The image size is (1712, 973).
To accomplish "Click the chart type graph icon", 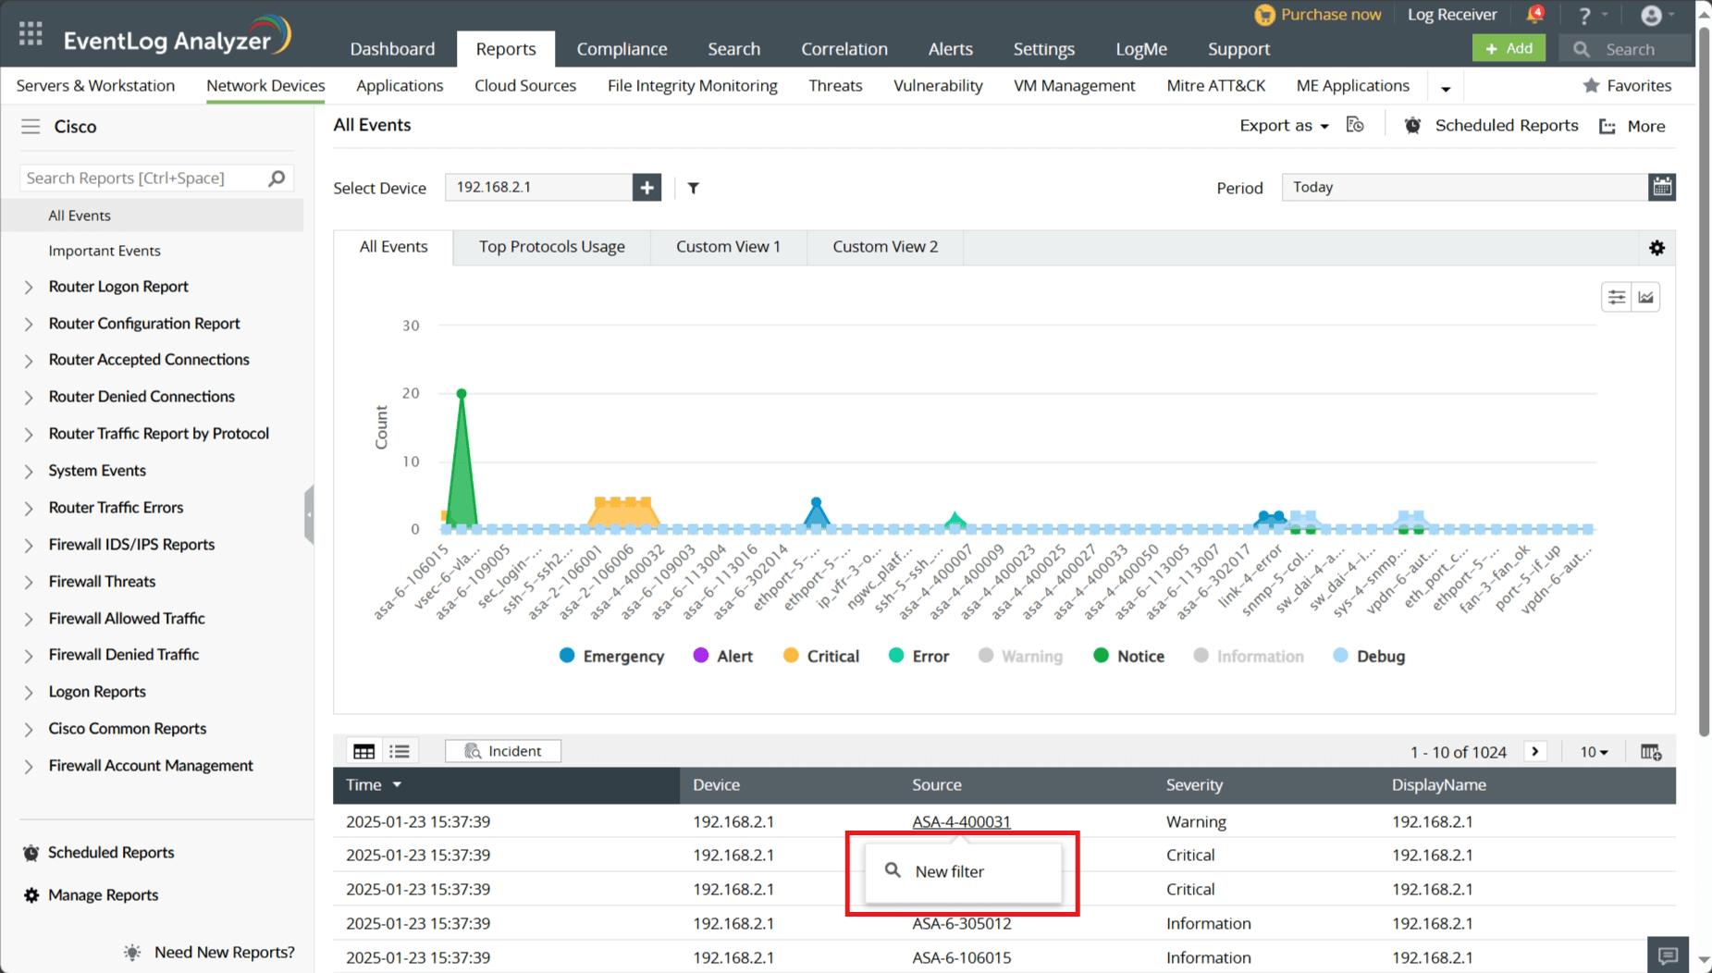I will (x=1646, y=298).
